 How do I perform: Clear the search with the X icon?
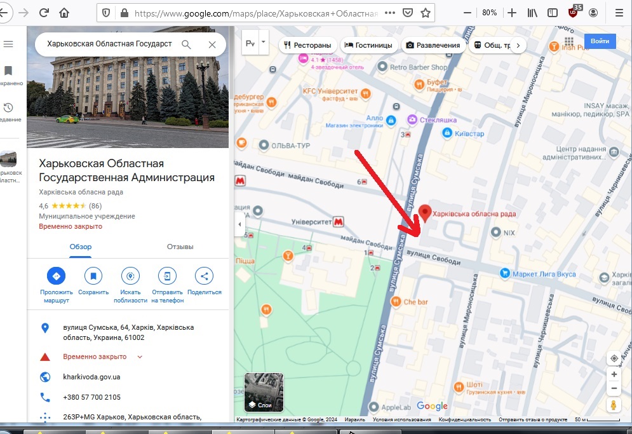point(212,44)
